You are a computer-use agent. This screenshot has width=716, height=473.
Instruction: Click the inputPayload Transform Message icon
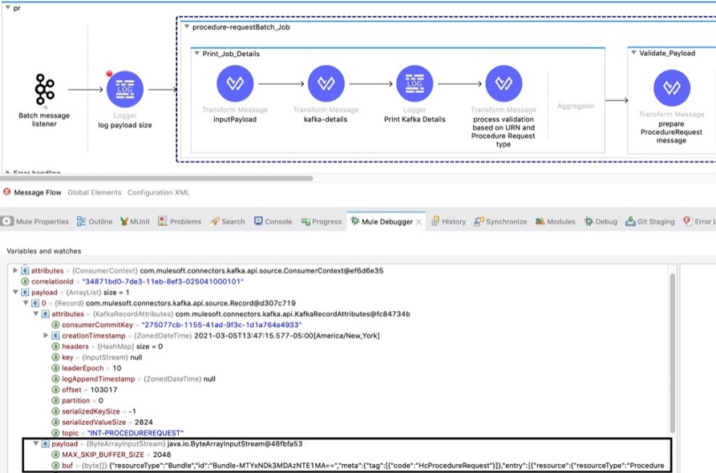click(235, 83)
